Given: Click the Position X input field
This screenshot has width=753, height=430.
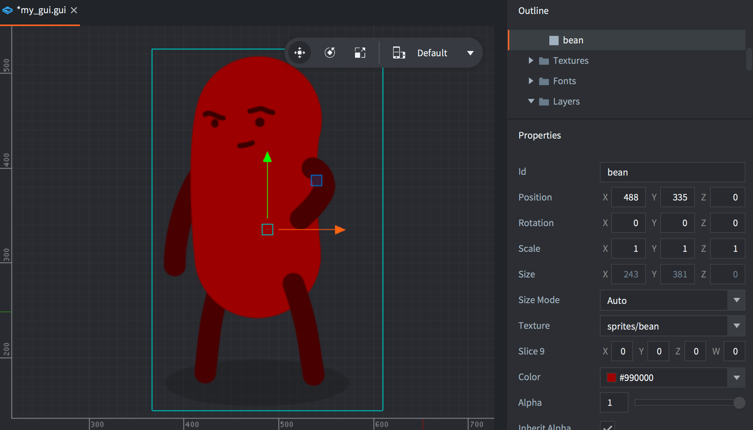Looking at the screenshot, I should (x=628, y=197).
